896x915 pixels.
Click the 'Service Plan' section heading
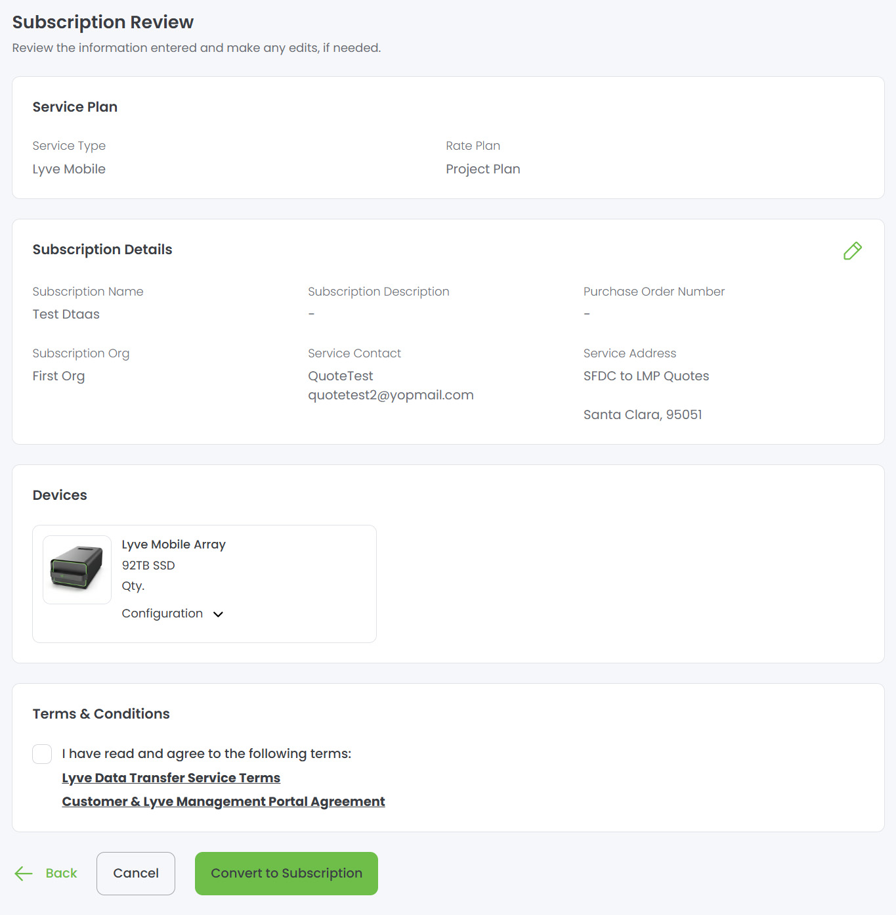[75, 107]
